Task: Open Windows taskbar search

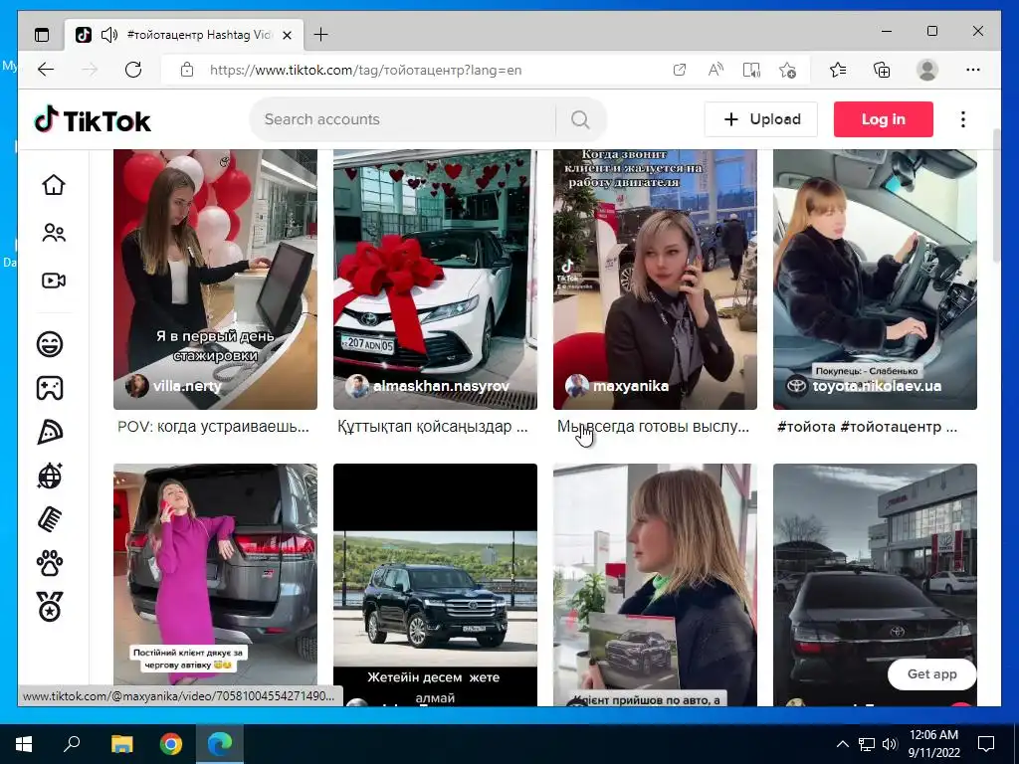Action: point(72,744)
